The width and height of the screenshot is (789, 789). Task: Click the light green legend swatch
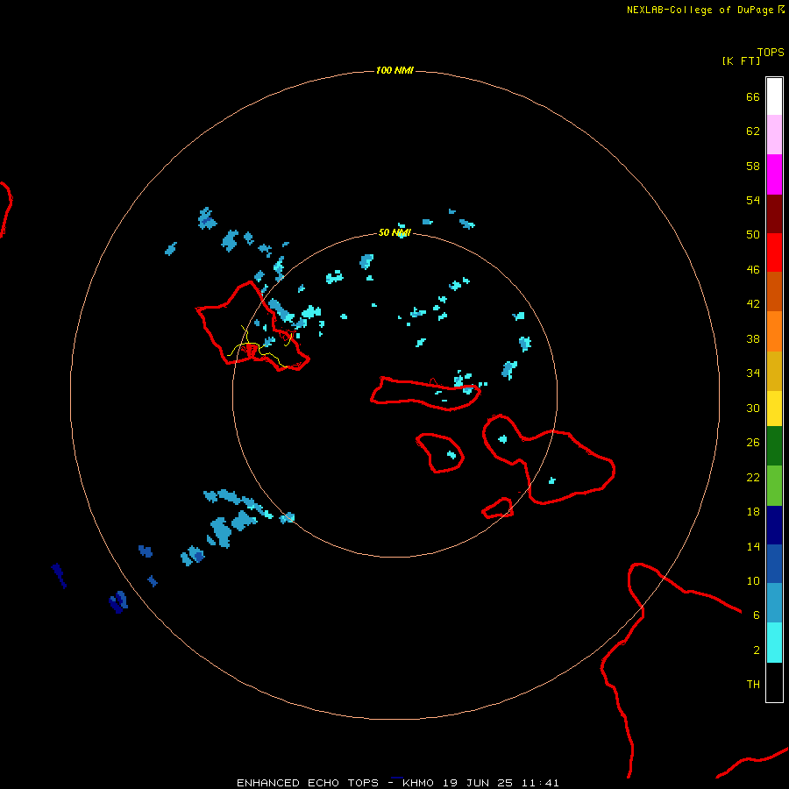point(774,486)
